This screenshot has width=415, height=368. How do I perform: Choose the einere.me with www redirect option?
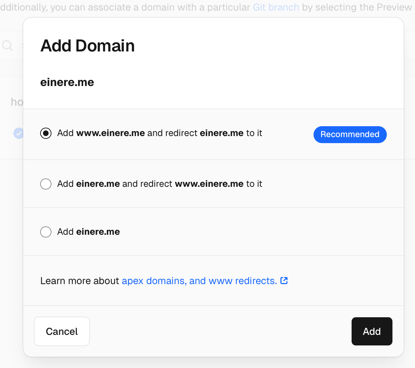pos(46,184)
